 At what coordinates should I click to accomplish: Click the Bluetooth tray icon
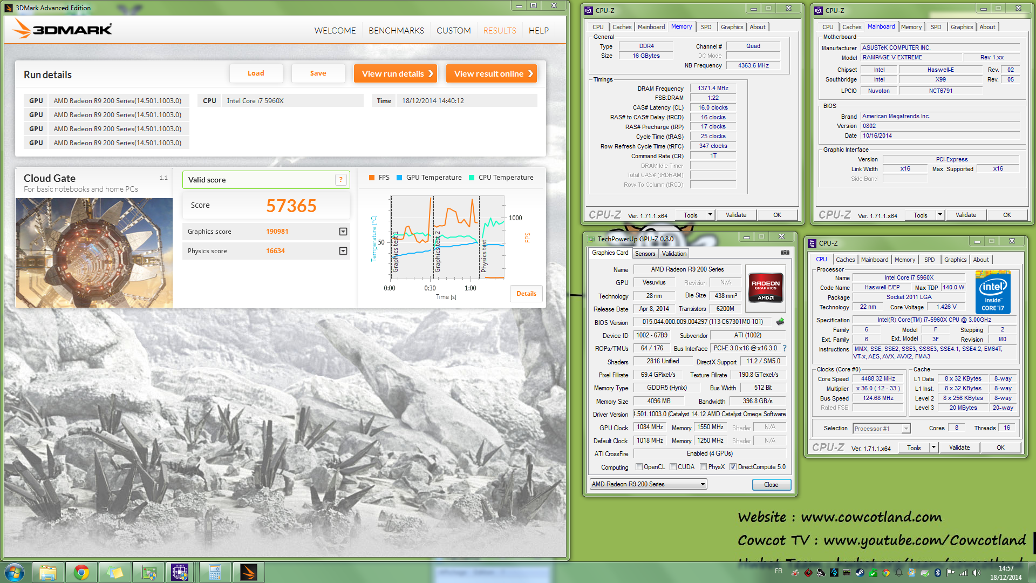[938, 573]
